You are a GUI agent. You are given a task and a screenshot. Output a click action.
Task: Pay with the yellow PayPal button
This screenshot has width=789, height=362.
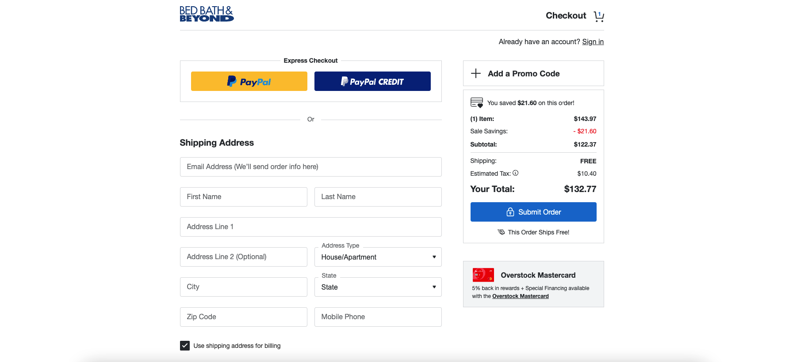[x=249, y=81]
